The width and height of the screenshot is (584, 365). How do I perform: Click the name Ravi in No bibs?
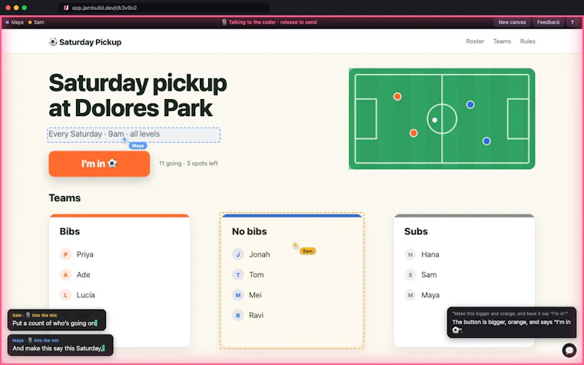point(256,316)
